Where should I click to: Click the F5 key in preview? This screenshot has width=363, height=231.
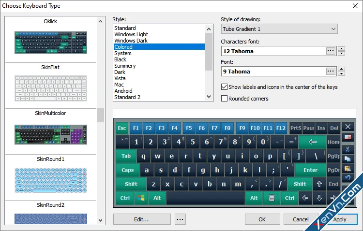click(x=189, y=128)
